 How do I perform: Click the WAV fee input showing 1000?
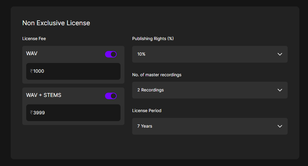pos(73,71)
